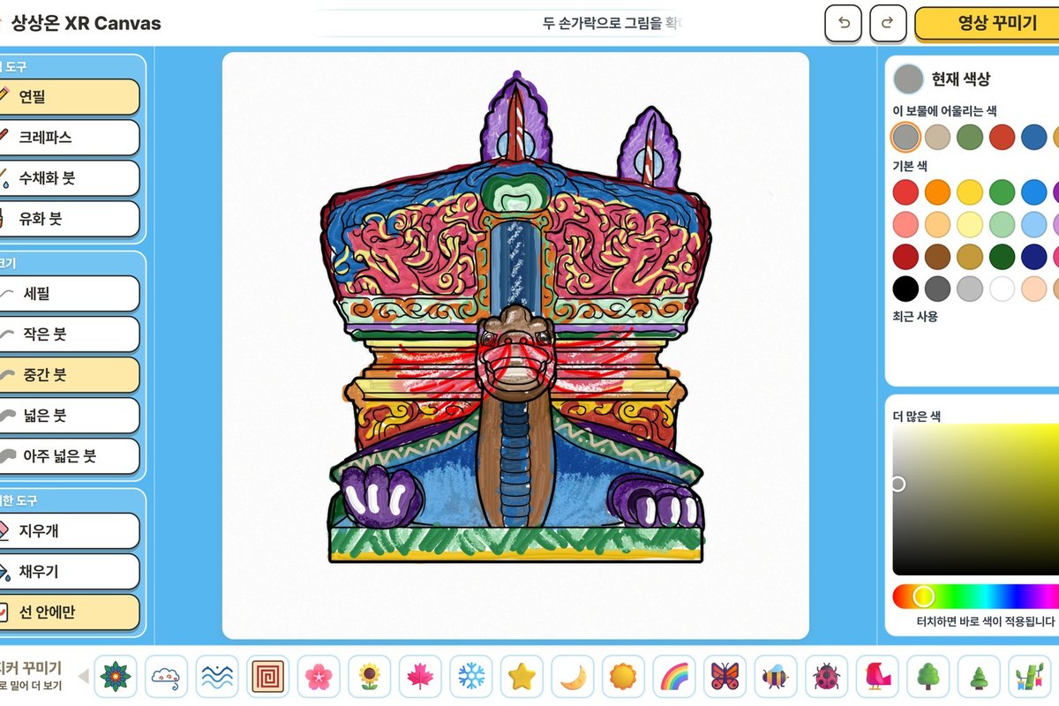
Task: Add the ladybug sticker
Action: coord(827,677)
